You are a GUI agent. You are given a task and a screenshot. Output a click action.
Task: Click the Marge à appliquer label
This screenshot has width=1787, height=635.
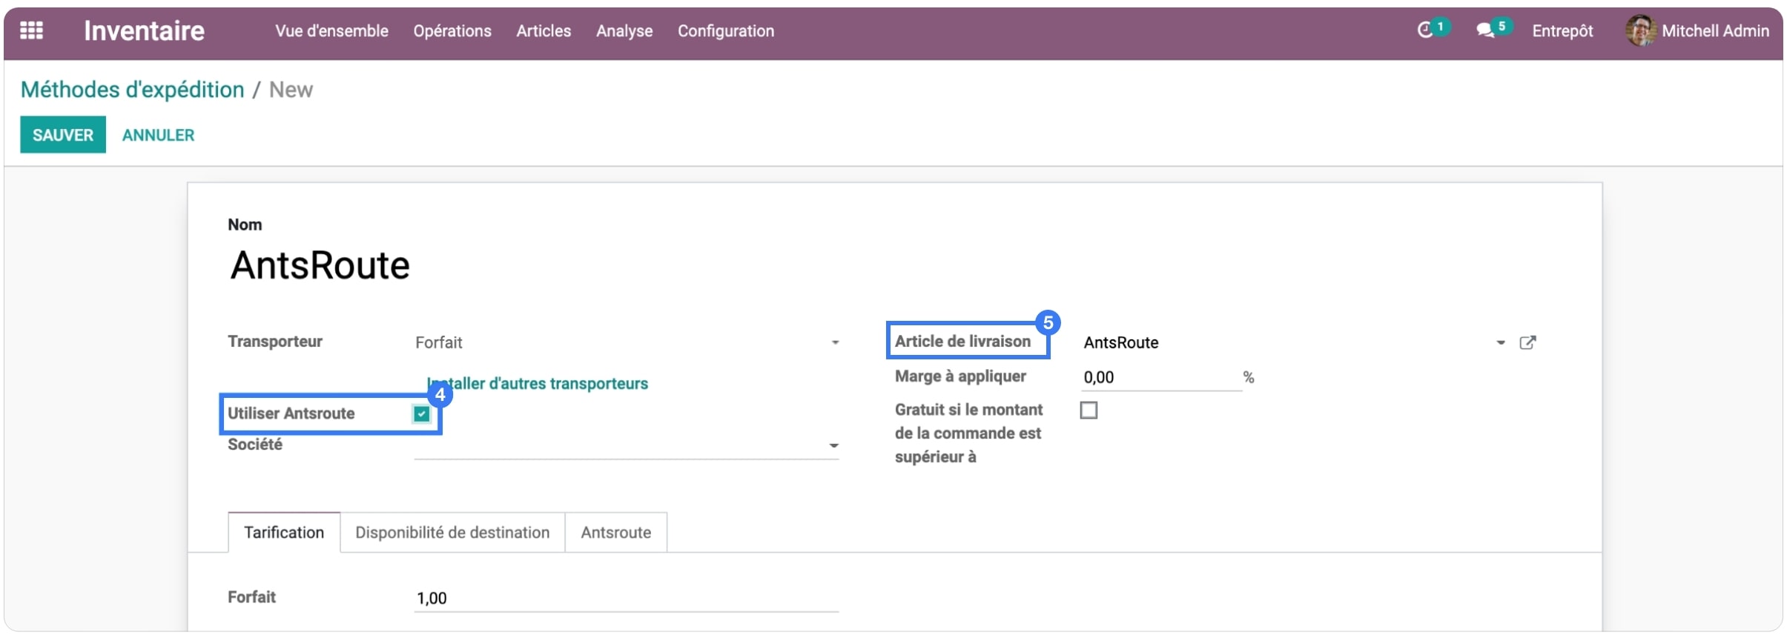click(x=960, y=376)
